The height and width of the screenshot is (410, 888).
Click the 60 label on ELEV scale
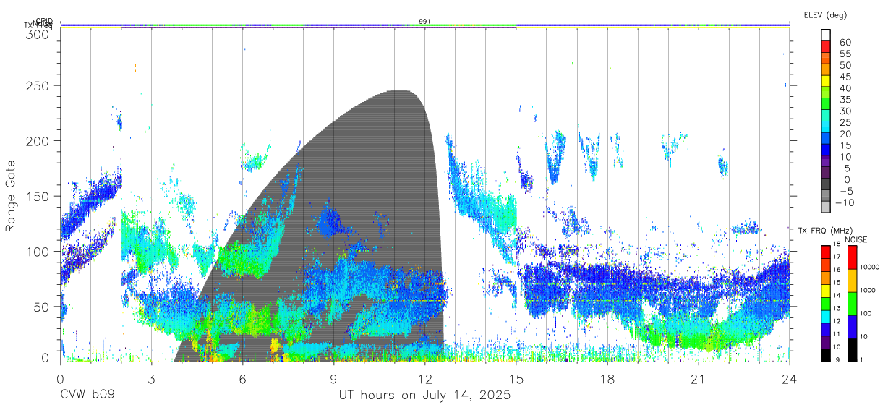(x=845, y=43)
